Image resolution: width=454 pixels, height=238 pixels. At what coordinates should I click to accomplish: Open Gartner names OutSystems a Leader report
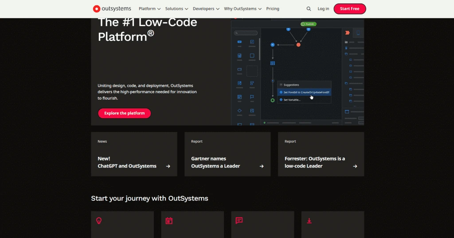click(x=227, y=154)
